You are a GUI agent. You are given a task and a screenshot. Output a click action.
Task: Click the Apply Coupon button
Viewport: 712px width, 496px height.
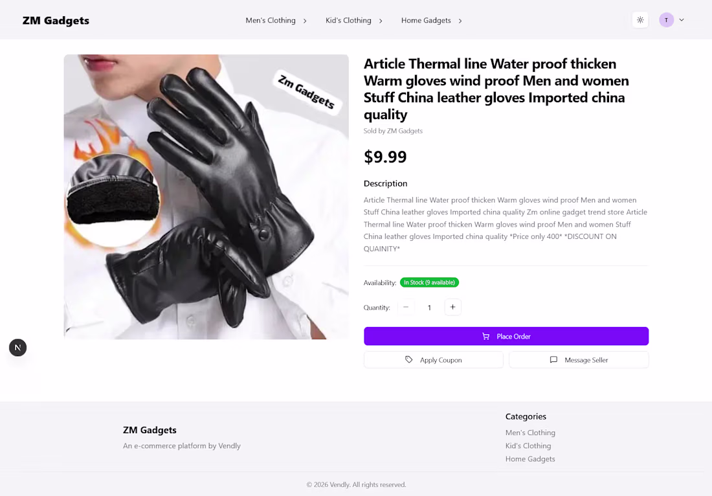(433, 360)
